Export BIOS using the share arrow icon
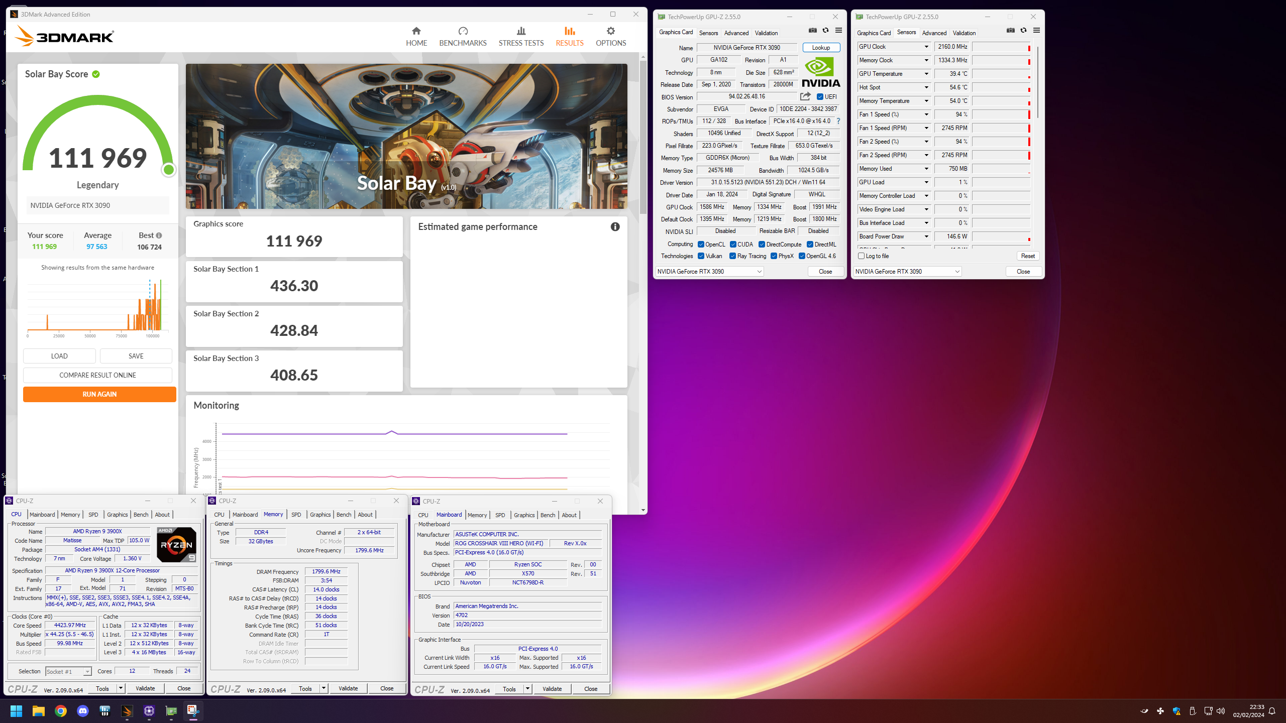The image size is (1286, 723). (805, 96)
